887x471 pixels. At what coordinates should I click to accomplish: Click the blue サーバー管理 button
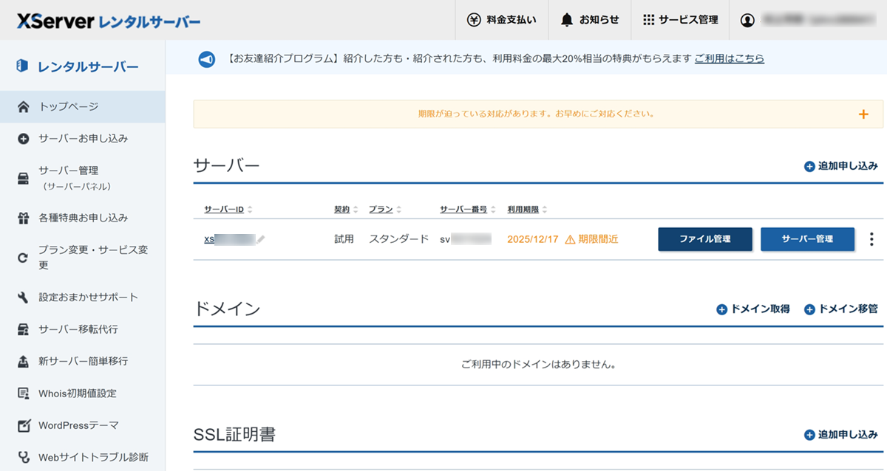click(807, 239)
